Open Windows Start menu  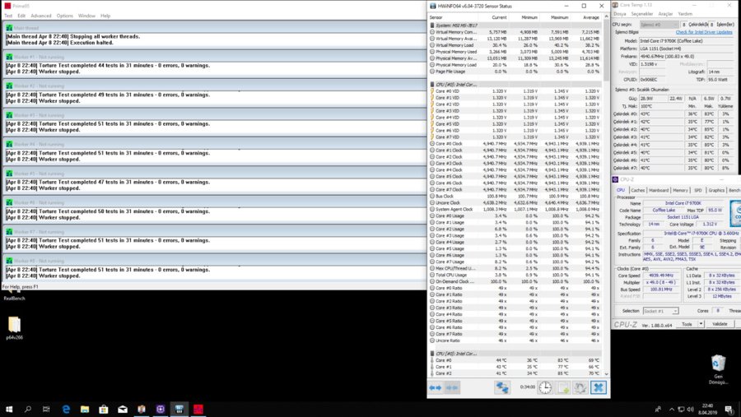pyautogui.click(x=9, y=409)
